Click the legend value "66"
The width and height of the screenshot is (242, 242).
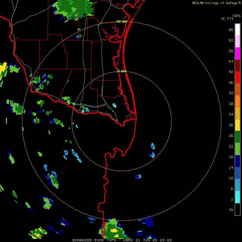click(231, 30)
